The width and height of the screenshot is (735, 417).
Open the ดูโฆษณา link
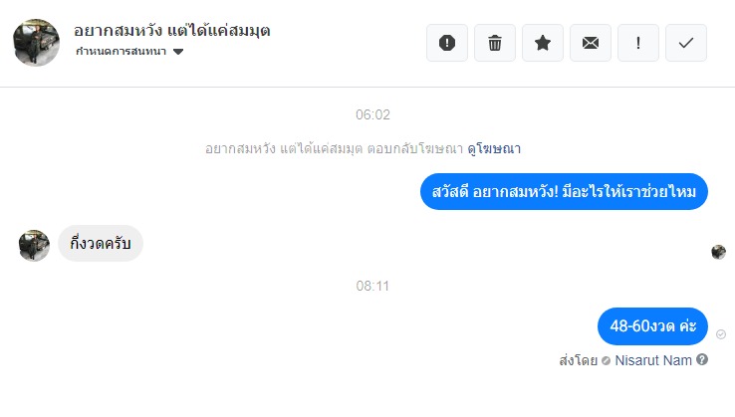[494, 148]
